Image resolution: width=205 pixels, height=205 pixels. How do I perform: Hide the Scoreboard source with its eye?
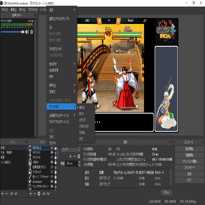[x=52, y=181]
